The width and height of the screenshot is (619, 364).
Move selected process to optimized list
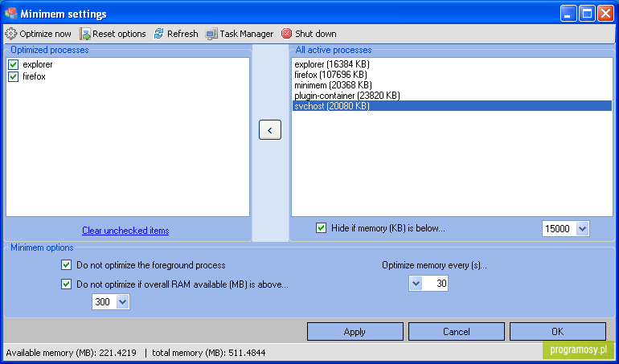tap(270, 130)
